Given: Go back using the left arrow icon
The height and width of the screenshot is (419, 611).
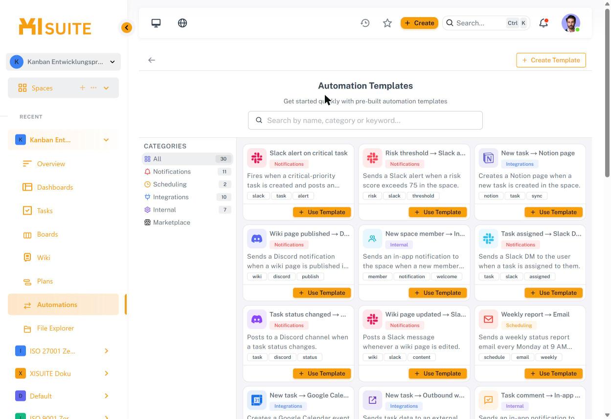Looking at the screenshot, I should pos(152,60).
